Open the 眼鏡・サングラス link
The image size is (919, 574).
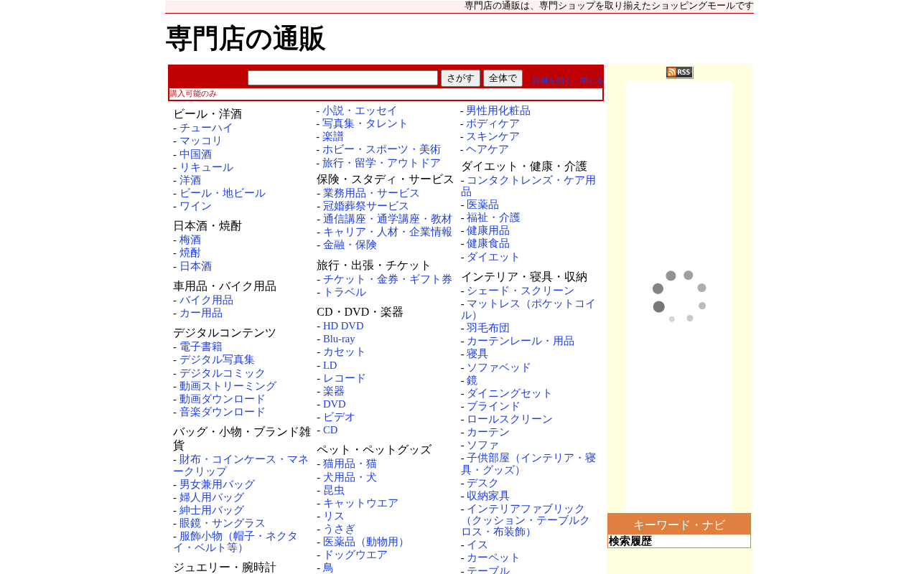pos(223,524)
